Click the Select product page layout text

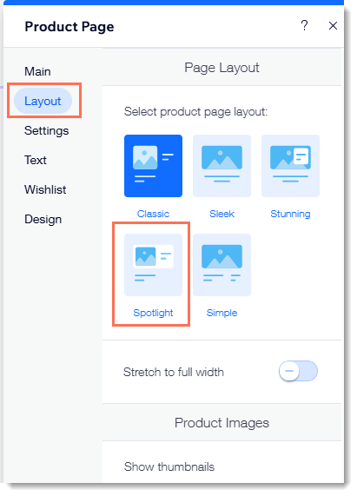[x=195, y=112]
